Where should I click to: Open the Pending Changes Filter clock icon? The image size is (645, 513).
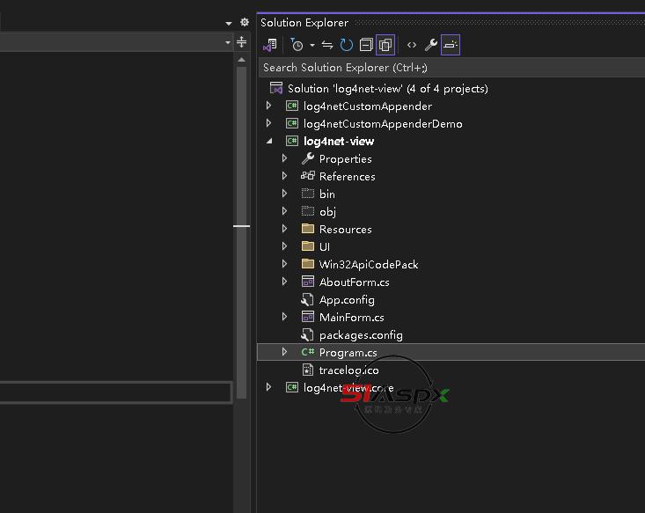[x=297, y=45]
